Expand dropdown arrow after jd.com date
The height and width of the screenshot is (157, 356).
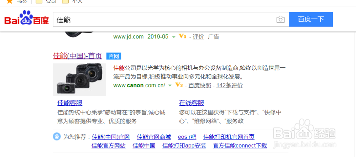click(174, 37)
